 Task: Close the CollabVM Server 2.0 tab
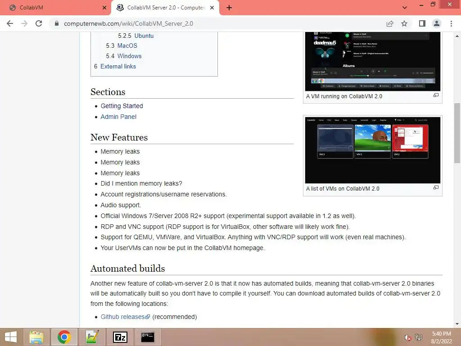pyautogui.click(x=212, y=8)
